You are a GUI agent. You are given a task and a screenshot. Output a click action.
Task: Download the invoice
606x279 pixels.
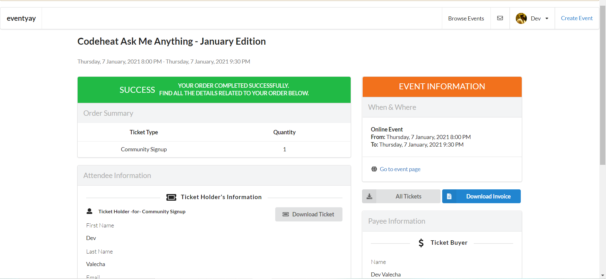pyautogui.click(x=481, y=196)
